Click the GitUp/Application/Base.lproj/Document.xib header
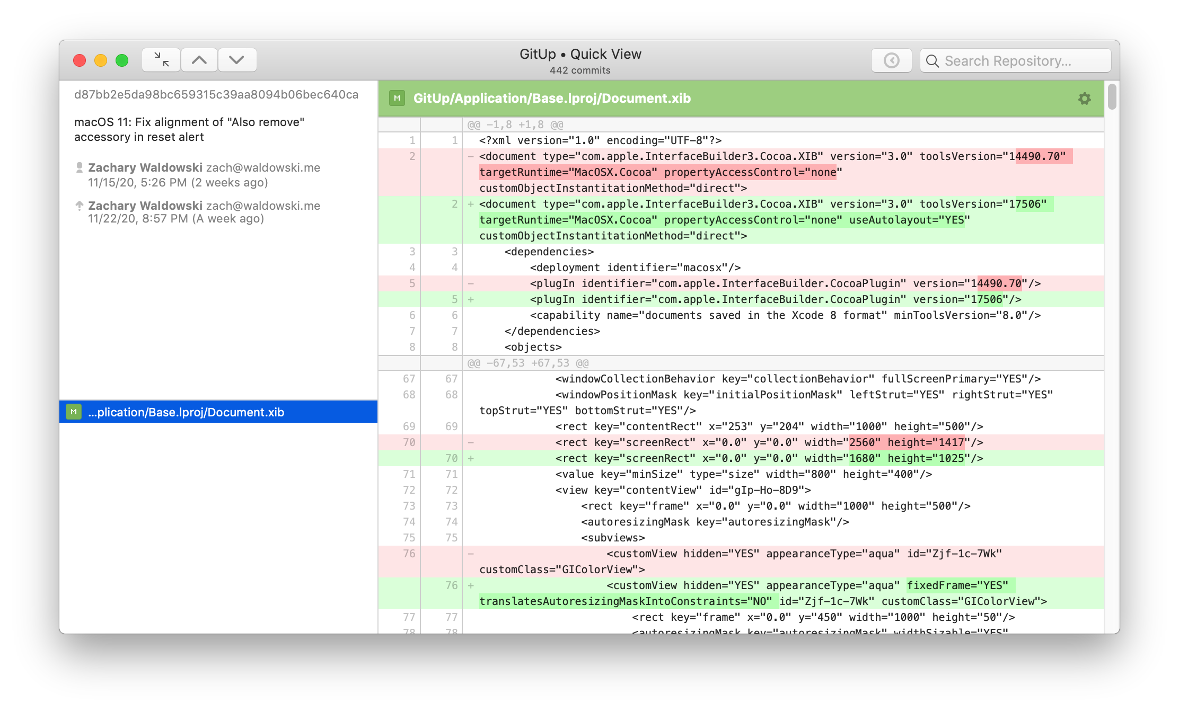Image resolution: width=1179 pixels, height=712 pixels. coord(552,98)
